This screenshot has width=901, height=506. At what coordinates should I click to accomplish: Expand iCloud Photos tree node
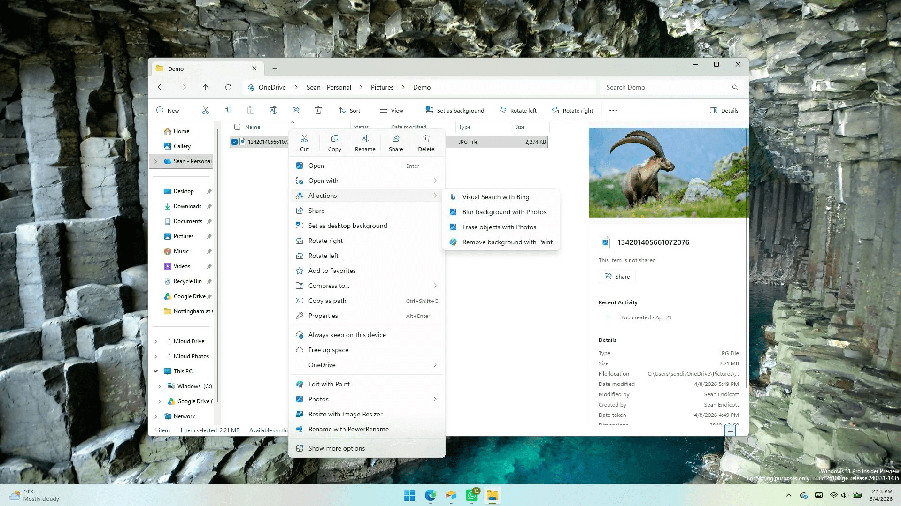pyautogui.click(x=156, y=356)
